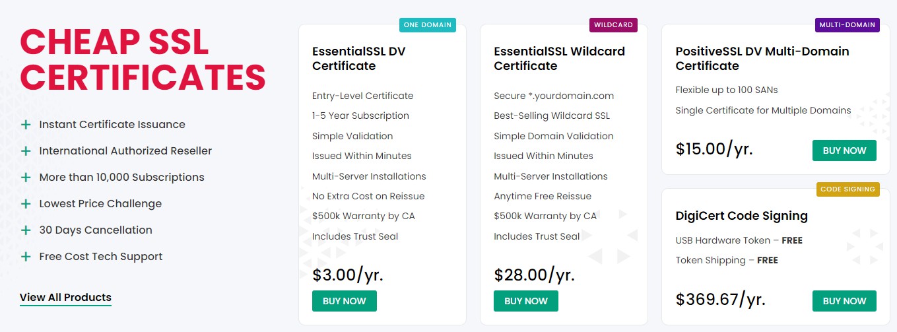Open DigiCert Code Signing title
This screenshot has height=332, width=897.
742,216
